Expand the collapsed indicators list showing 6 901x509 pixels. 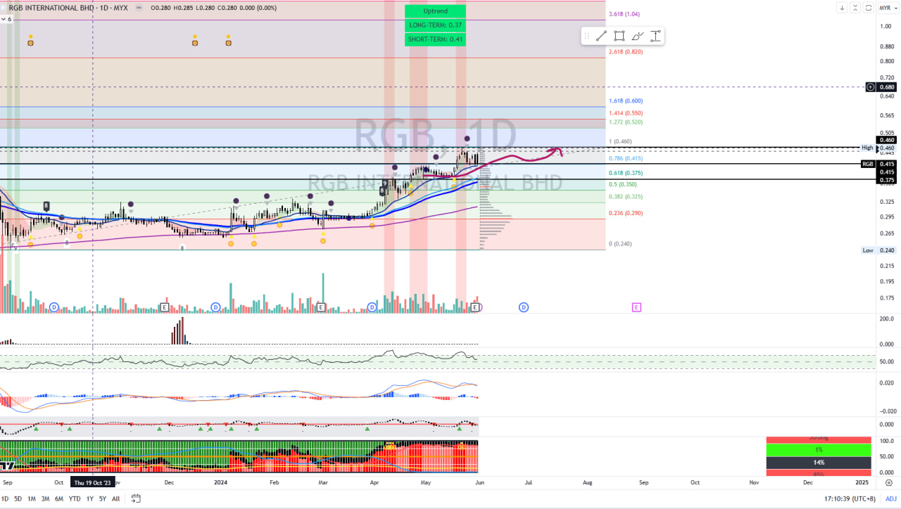[x=6, y=19]
